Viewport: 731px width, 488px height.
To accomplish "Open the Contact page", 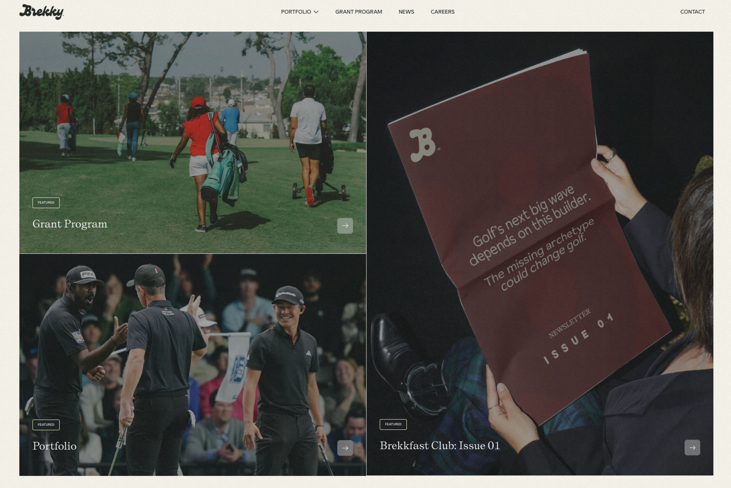I will click(692, 12).
